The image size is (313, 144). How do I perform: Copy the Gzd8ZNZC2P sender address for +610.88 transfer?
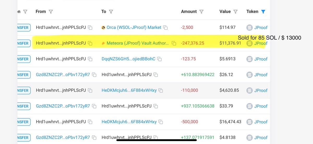click(x=94, y=75)
